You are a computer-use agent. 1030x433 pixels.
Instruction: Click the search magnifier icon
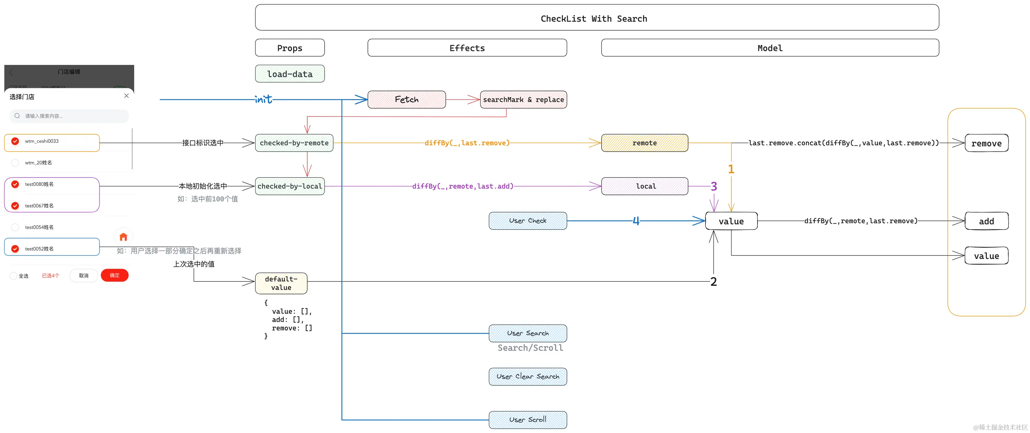click(x=17, y=116)
